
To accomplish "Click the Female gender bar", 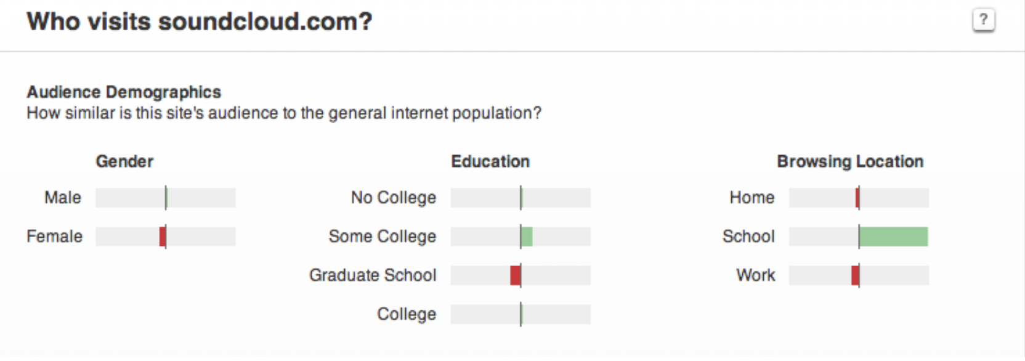I will (165, 237).
